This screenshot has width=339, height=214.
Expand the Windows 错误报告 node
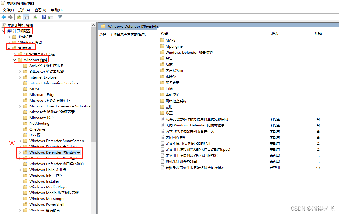click(20, 210)
